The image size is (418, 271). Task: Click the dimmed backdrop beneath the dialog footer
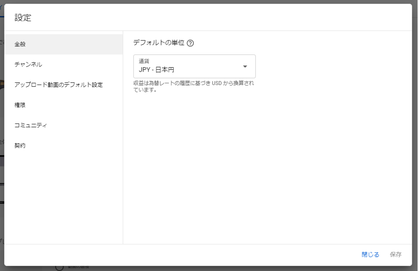click(222, 268)
